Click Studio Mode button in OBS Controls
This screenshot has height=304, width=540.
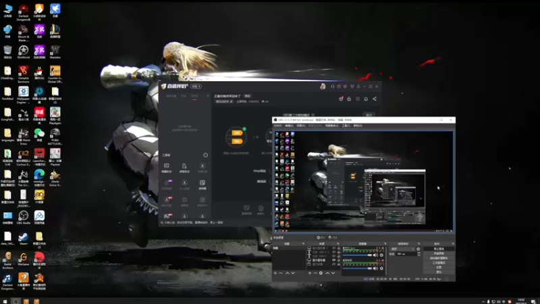[439, 263]
